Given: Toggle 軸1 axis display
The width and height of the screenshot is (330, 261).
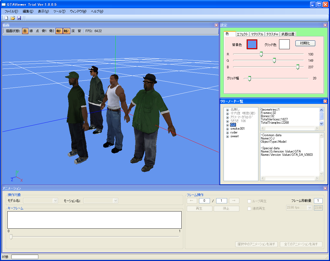Looking at the screenshot, I should pos(59,31).
